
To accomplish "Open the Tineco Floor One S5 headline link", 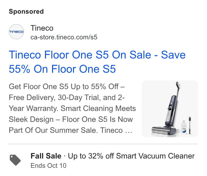I will pyautogui.click(x=97, y=62).
